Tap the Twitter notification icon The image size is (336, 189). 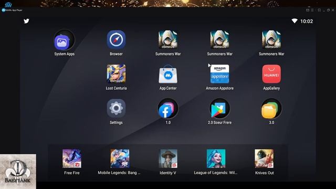[26, 21]
